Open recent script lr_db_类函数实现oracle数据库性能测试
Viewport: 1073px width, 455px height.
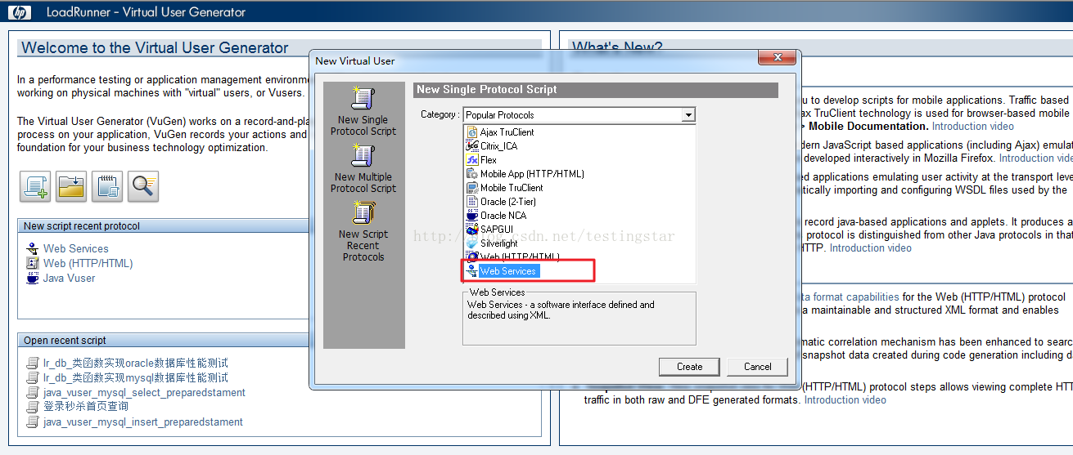[x=136, y=363]
